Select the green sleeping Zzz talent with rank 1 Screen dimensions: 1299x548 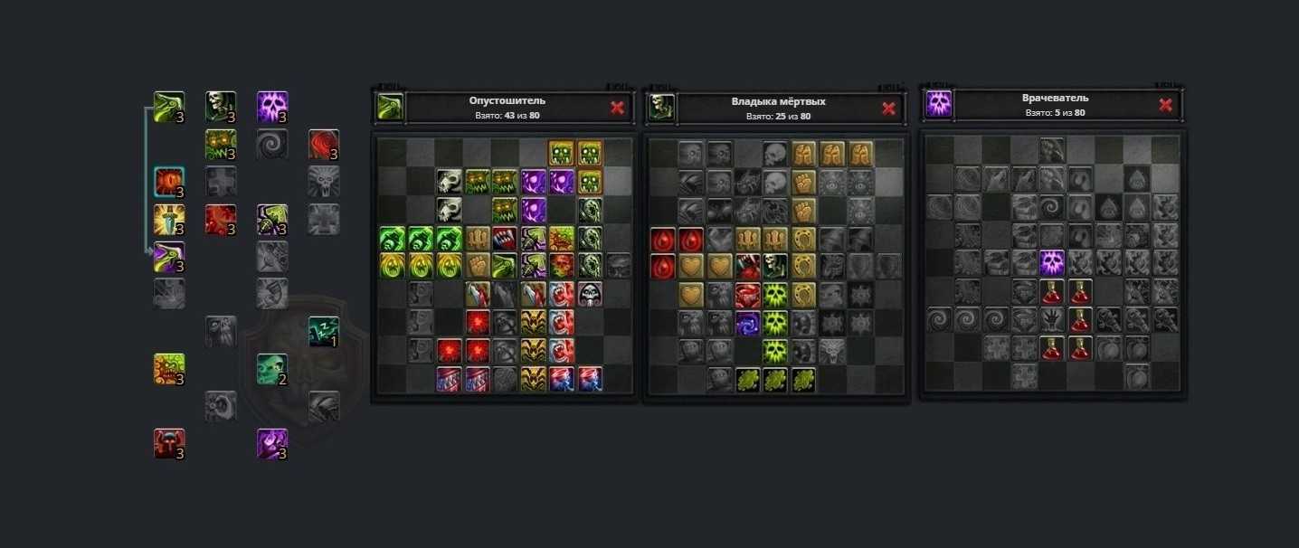[324, 331]
